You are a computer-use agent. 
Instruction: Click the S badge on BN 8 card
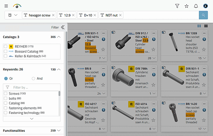click(103, 75)
